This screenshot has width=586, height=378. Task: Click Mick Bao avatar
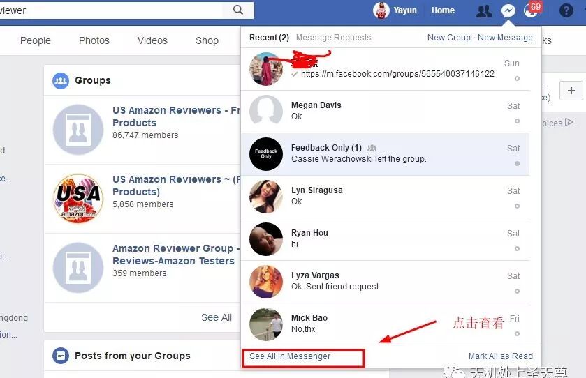(266, 324)
